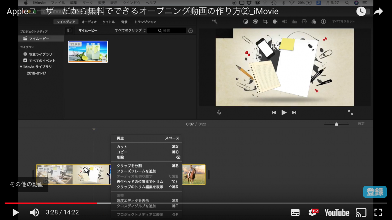The height and width of the screenshot is (220, 392).
Task: Choose クロスディゾルブを追加 from menu
Action: click(x=146, y=206)
